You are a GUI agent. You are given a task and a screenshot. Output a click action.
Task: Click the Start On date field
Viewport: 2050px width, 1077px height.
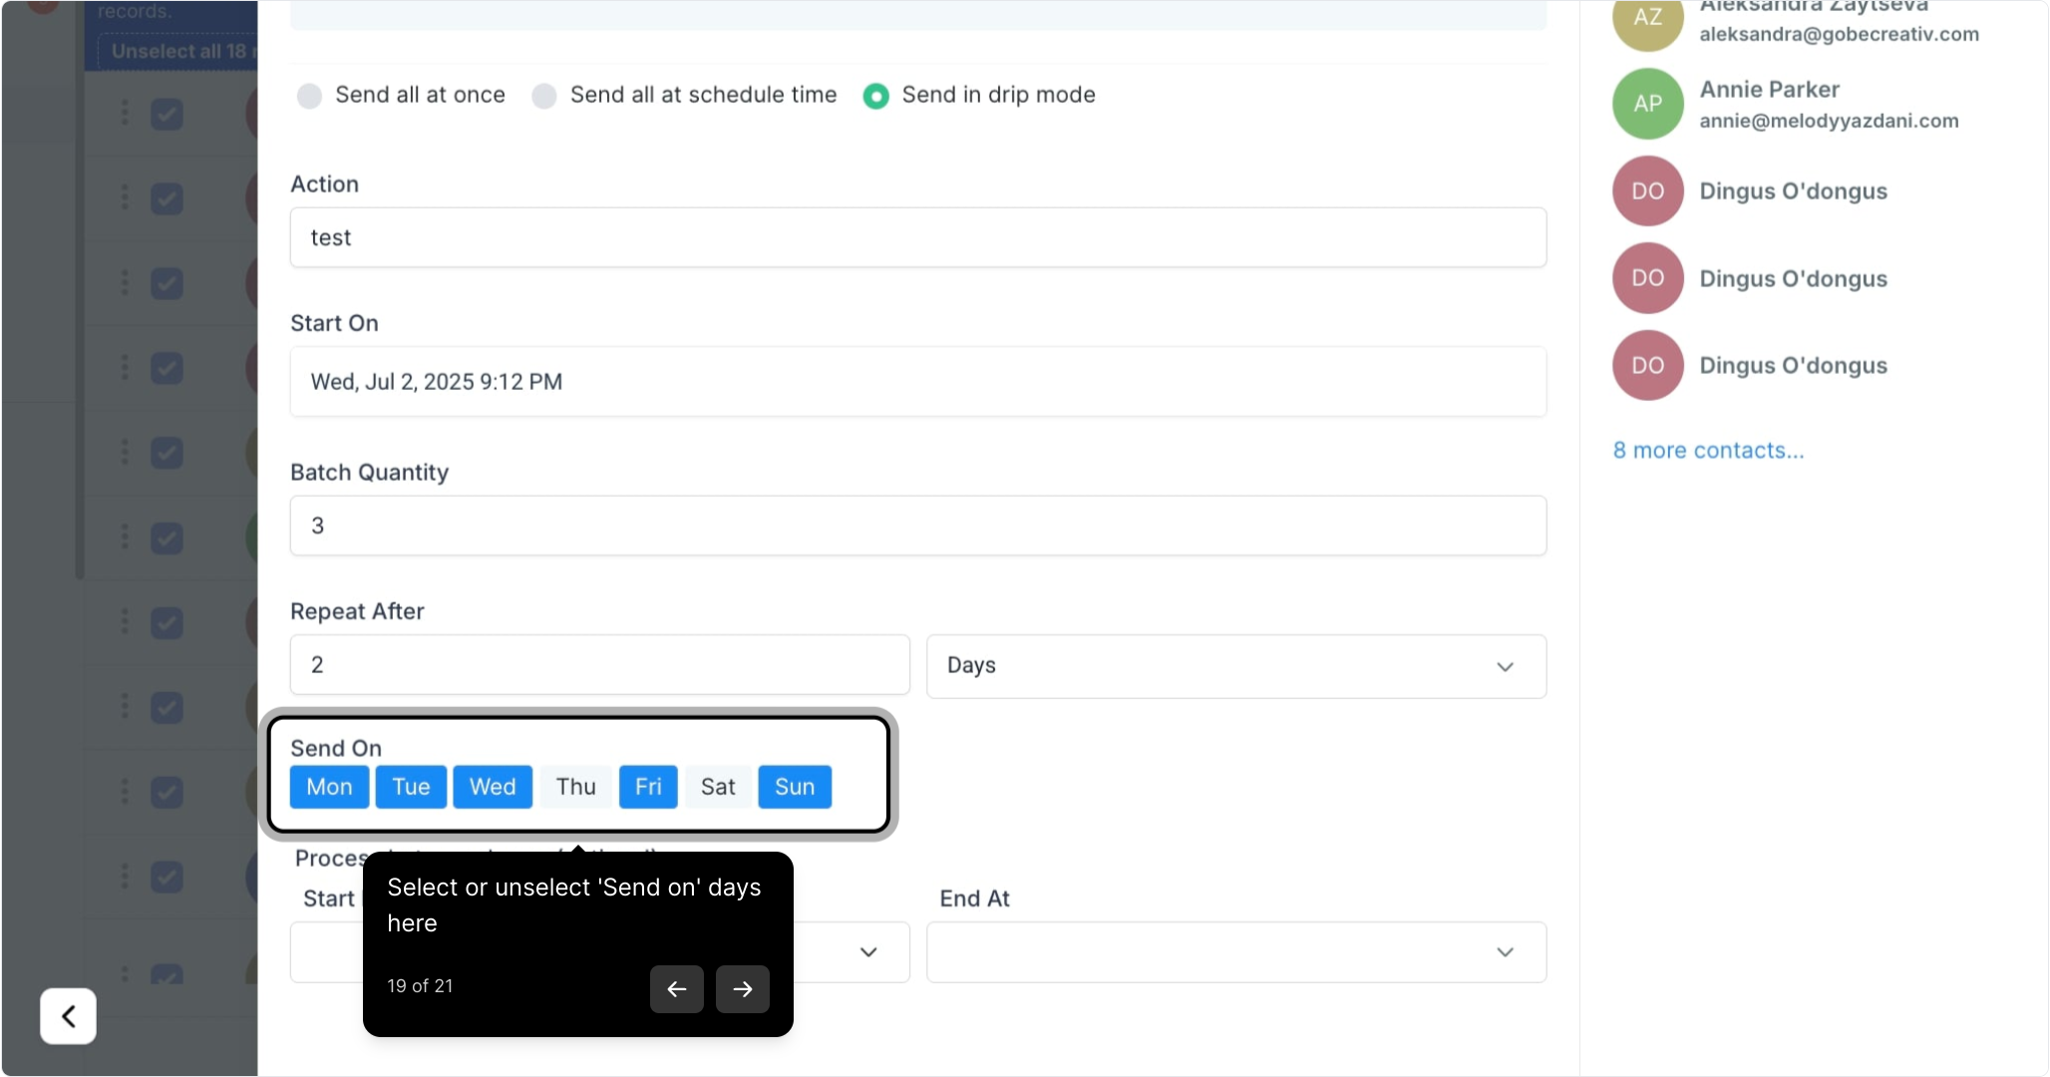917,382
